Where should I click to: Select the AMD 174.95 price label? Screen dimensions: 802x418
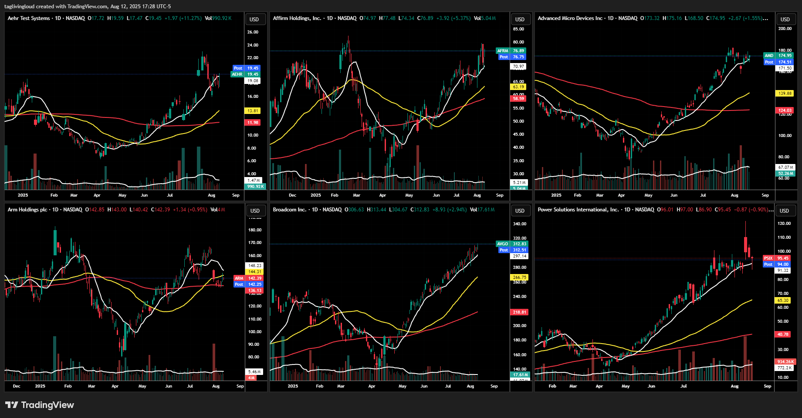click(x=778, y=56)
